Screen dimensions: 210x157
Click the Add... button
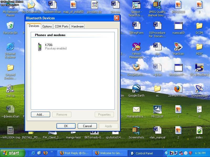40,115
